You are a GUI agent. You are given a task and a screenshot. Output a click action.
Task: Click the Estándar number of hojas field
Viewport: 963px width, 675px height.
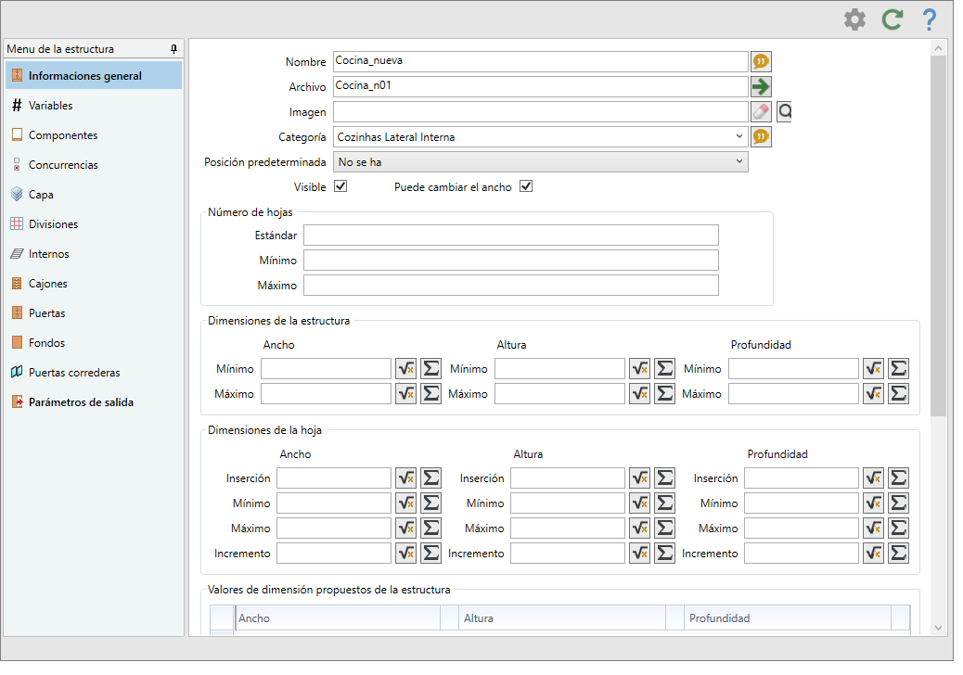click(x=511, y=235)
